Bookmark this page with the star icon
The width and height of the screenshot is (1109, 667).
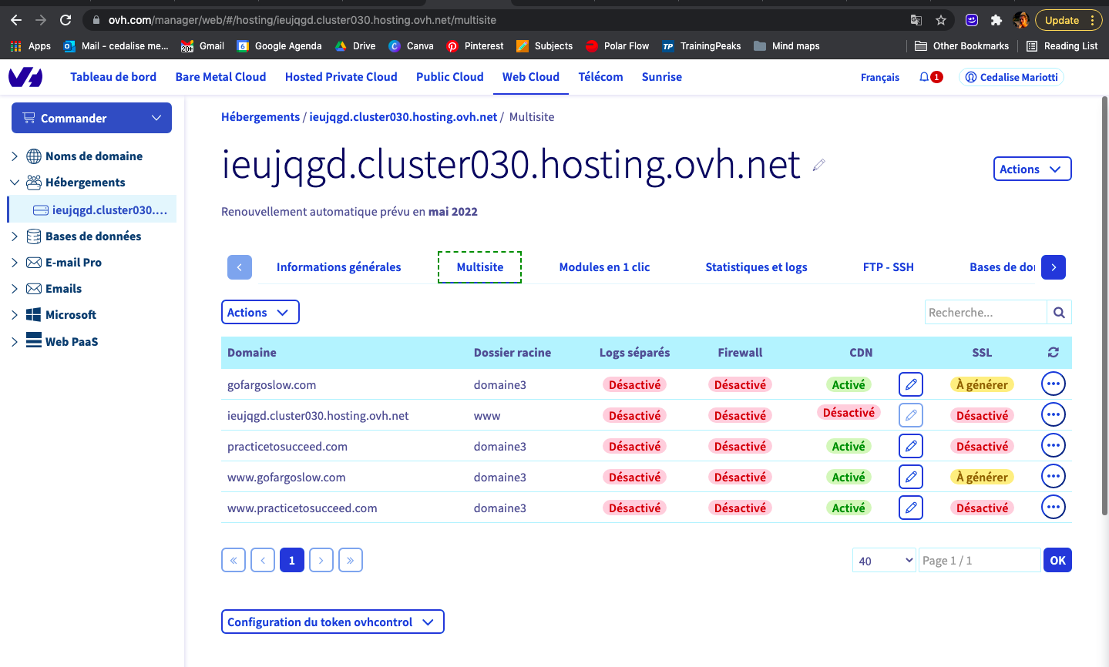point(940,20)
